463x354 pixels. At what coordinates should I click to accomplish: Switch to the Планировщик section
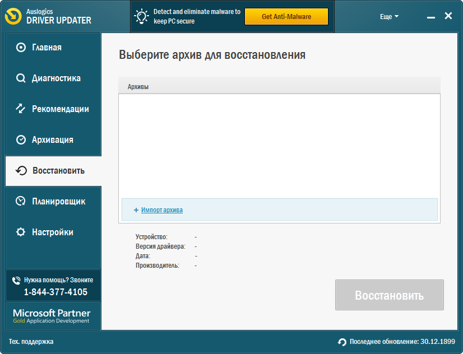pos(58,201)
